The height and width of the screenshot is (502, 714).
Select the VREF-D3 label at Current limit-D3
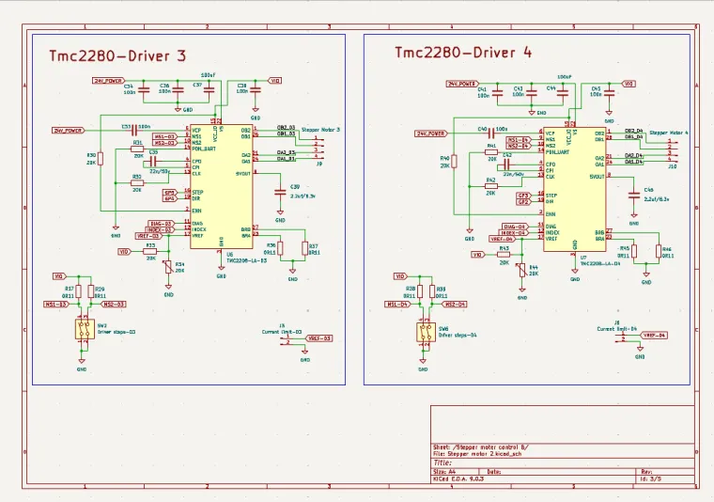[319, 337]
